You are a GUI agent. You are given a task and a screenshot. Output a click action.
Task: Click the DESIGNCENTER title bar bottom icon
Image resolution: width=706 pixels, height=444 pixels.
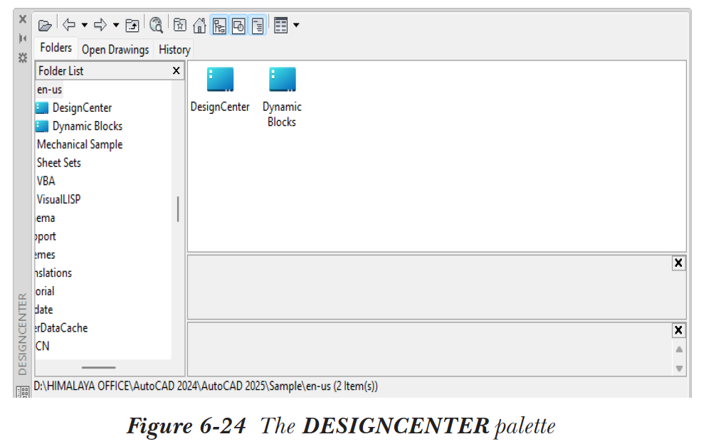tap(23, 392)
